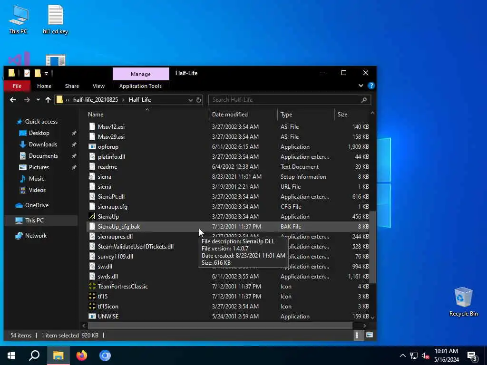This screenshot has width=487, height=365.
Task: Unpin Downloads from Quick access
Action: [74, 144]
